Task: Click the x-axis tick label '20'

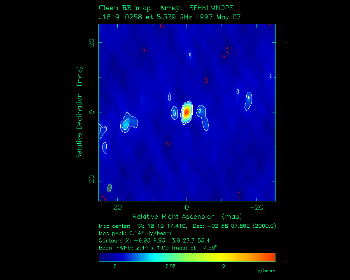Action: (117, 208)
